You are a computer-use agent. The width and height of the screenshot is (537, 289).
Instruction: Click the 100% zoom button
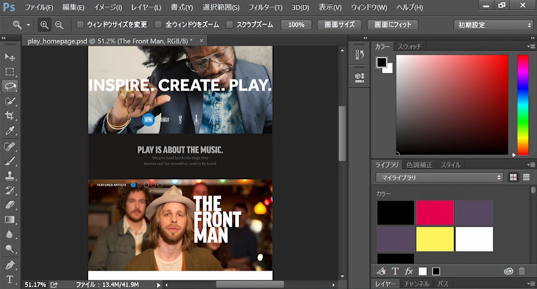296,25
